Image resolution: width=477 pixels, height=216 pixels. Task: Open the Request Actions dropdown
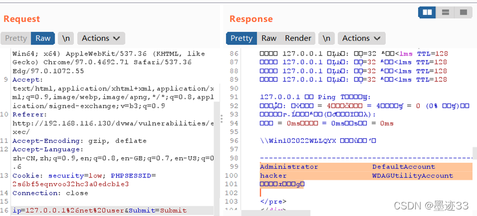pos(101,38)
